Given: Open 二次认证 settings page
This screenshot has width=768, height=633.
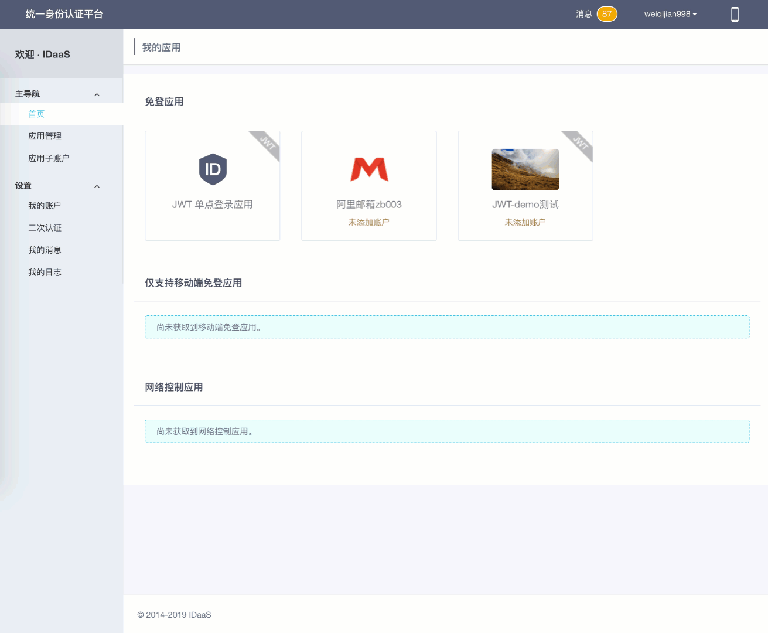Looking at the screenshot, I should 45,228.
